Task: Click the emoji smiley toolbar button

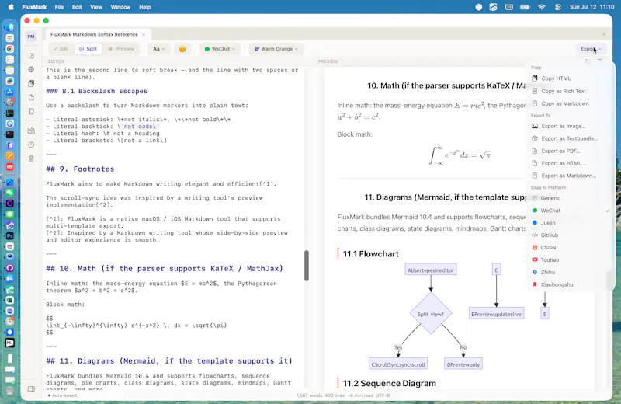Action: 182,49
